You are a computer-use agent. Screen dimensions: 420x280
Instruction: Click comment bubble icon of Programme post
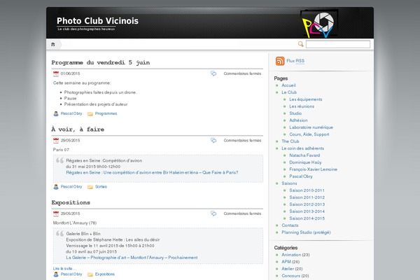213,73
